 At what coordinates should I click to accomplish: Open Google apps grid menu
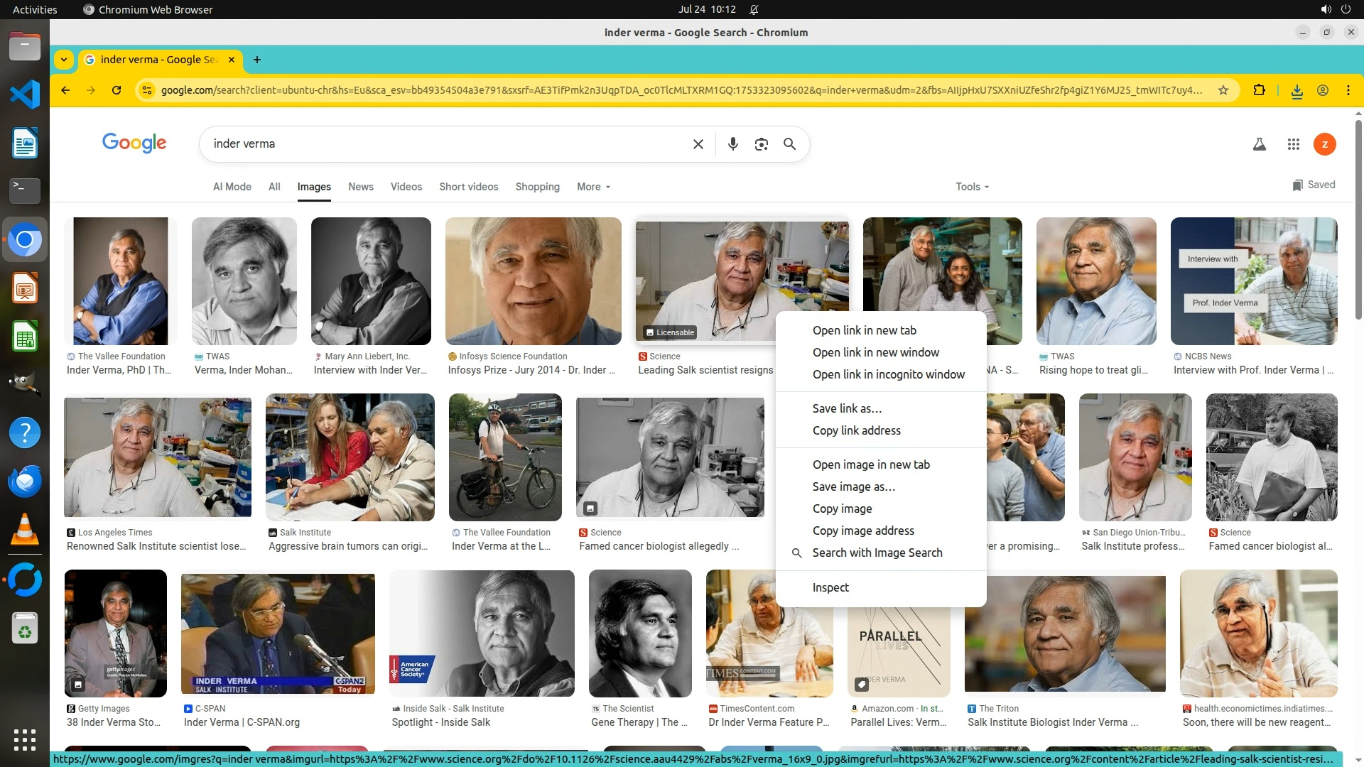[1293, 144]
